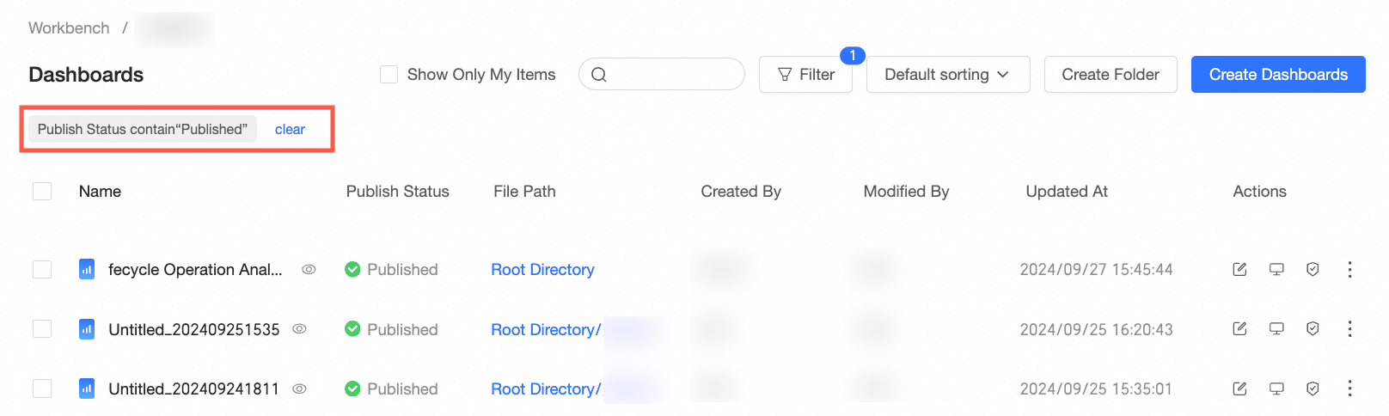Viewport: 1389px width, 416px height.
Task: Open three-dot menu for Untitled_202409251535
Action: coord(1349,329)
